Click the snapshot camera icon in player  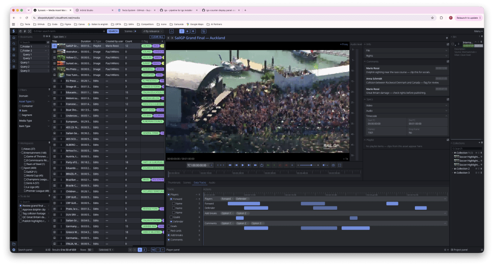(333, 165)
